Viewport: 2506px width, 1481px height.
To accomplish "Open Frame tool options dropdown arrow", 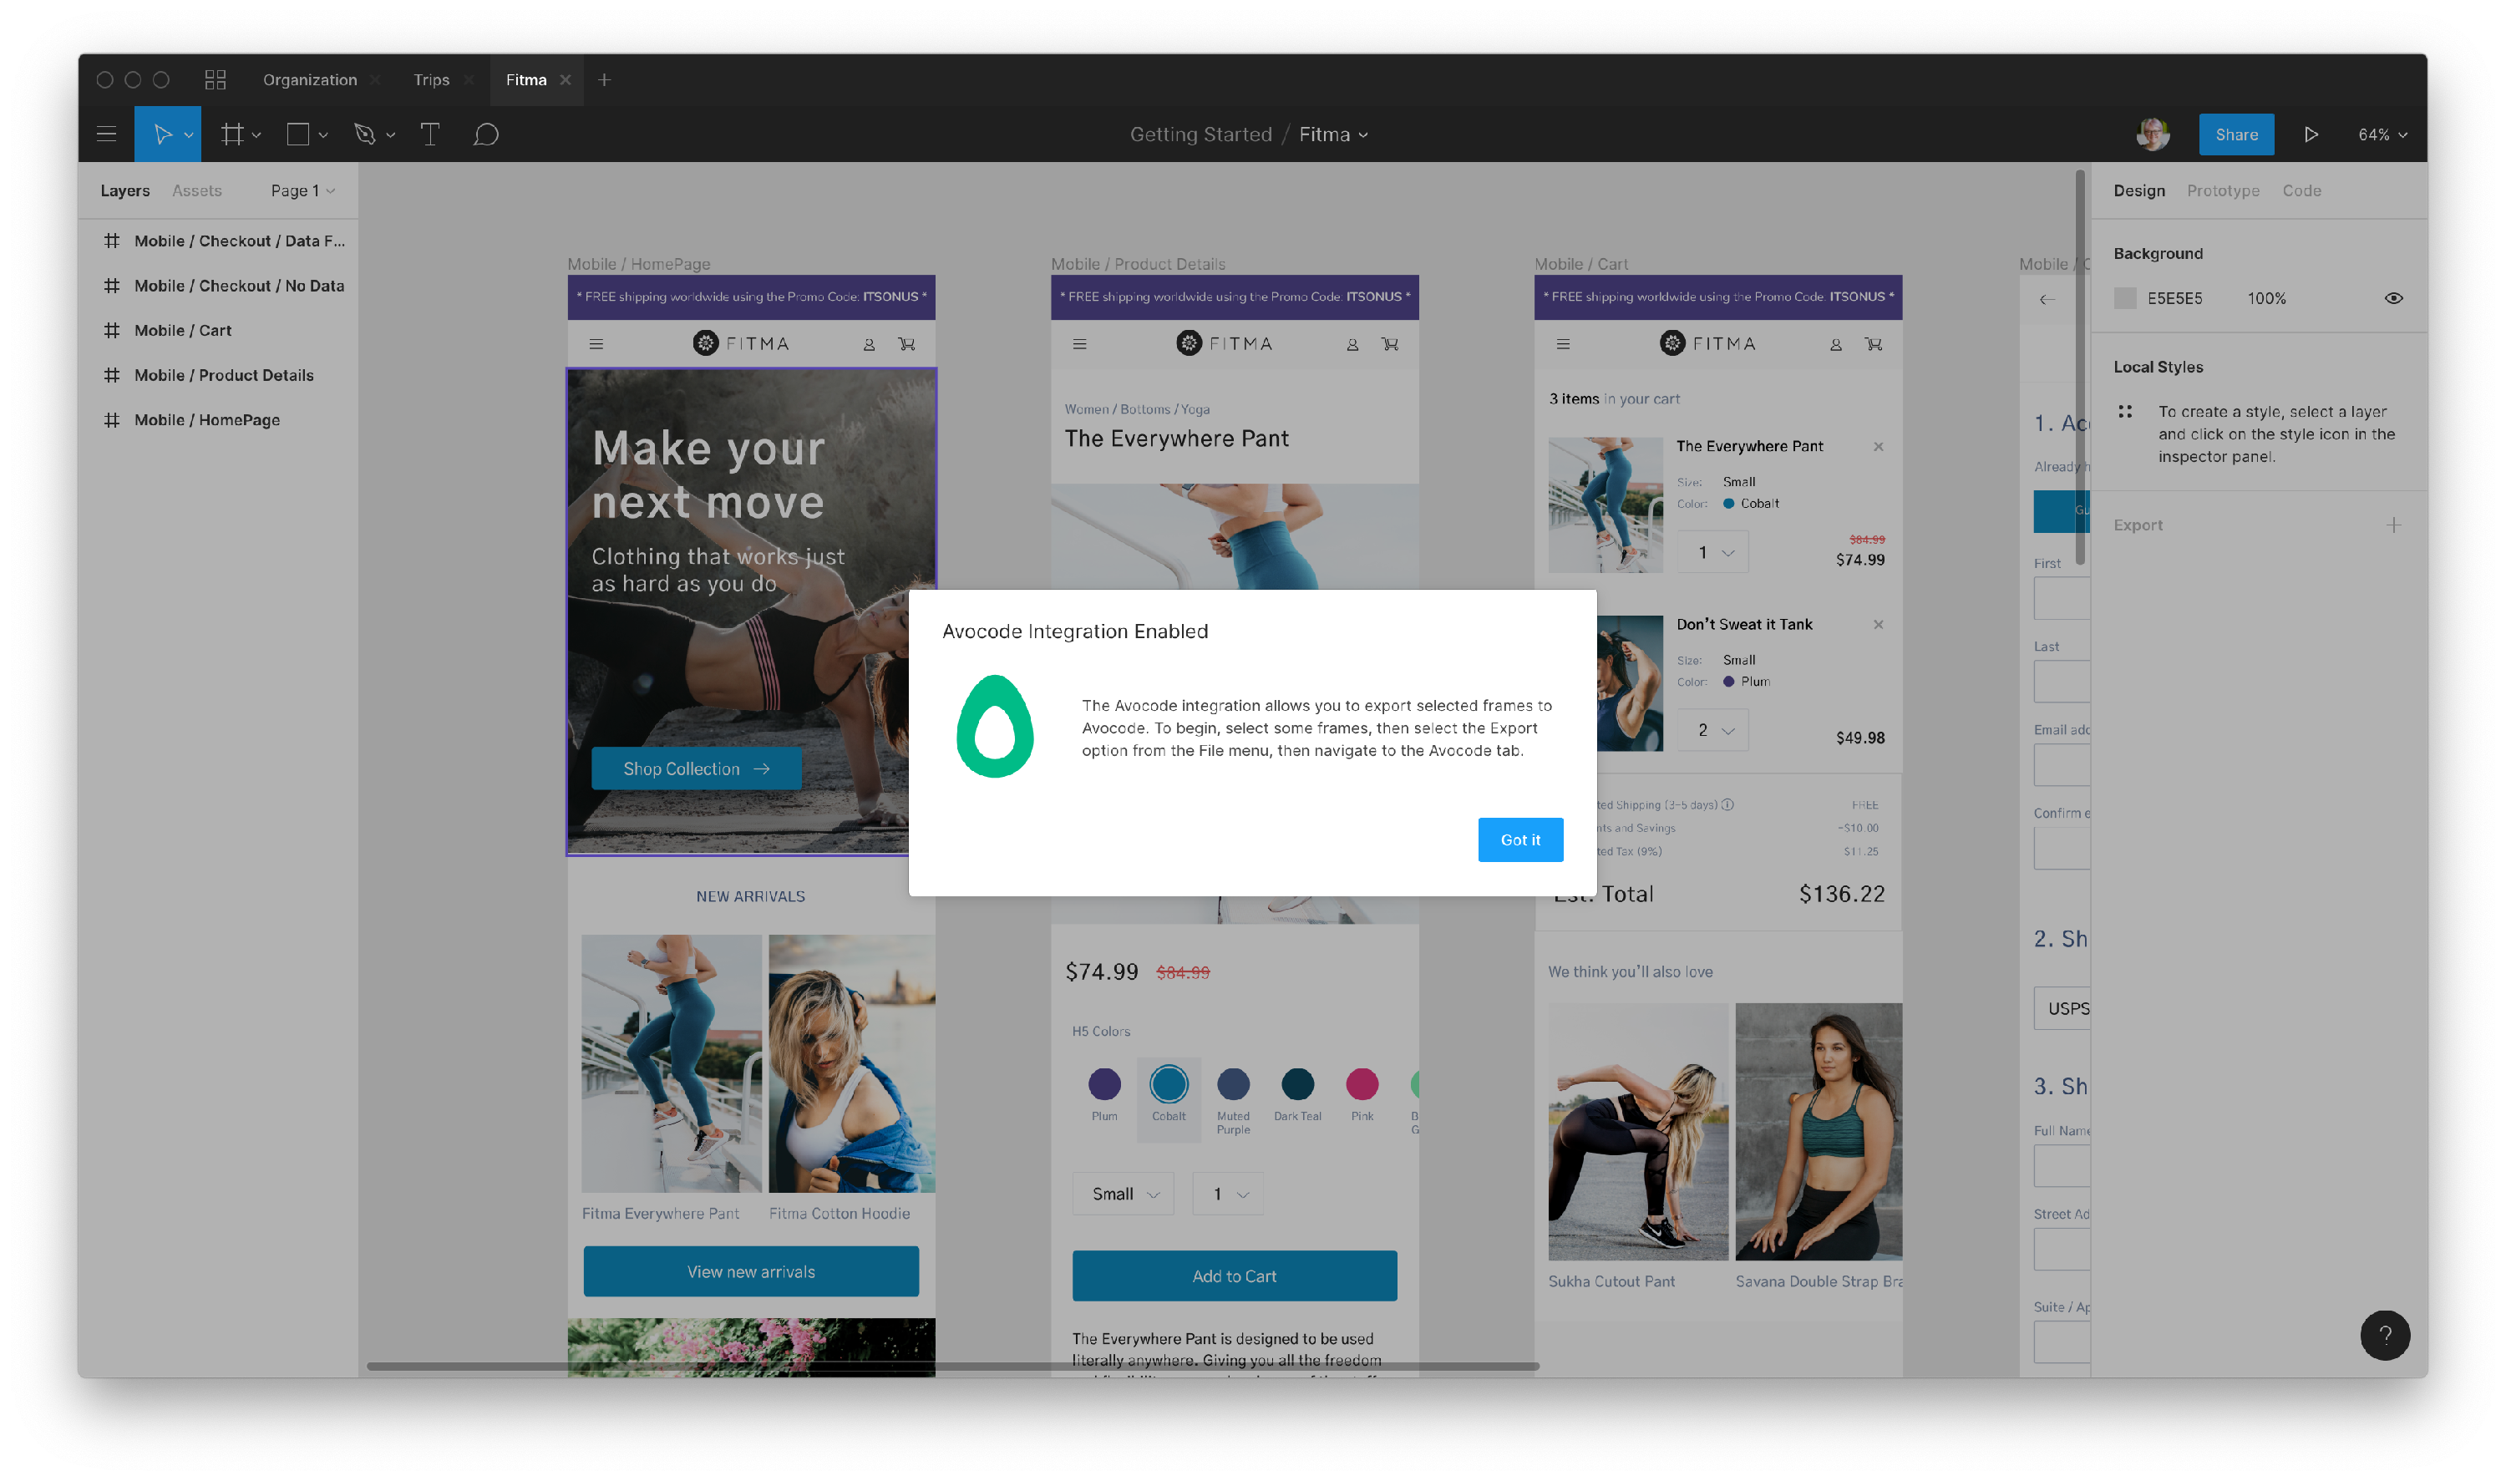I will click(256, 134).
